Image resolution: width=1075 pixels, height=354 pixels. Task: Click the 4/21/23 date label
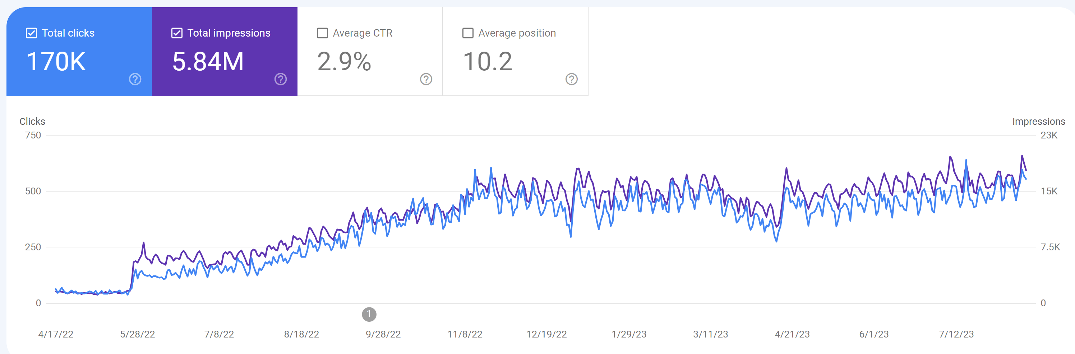coord(792,334)
